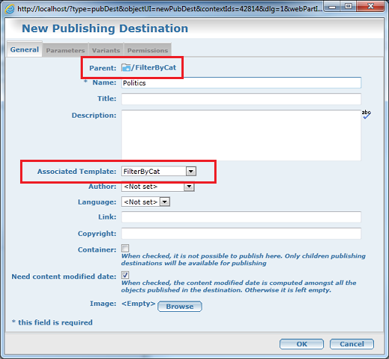The width and height of the screenshot is (389, 359).
Task: Uncheck Need content modified date
Action: [x=125, y=275]
